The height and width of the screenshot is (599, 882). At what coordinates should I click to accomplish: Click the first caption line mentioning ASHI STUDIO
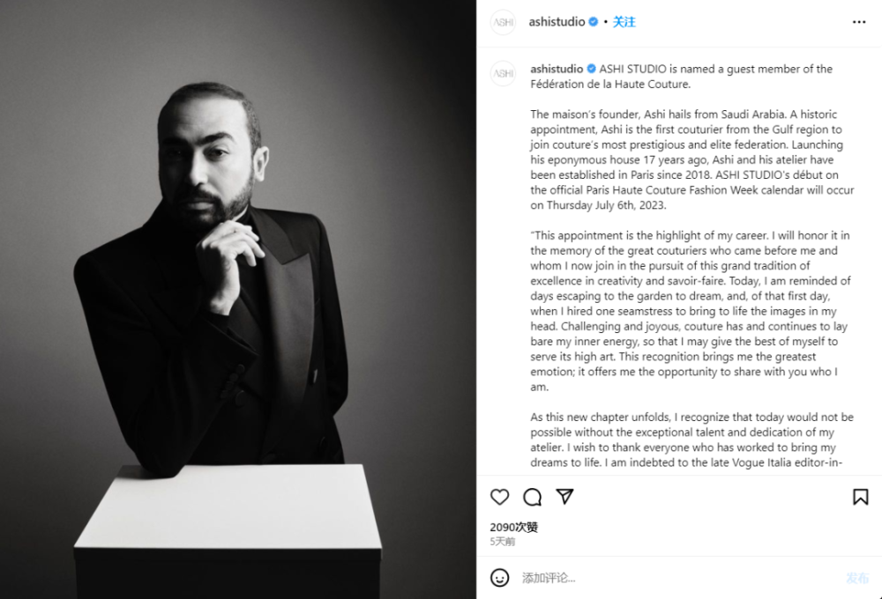tap(715, 69)
